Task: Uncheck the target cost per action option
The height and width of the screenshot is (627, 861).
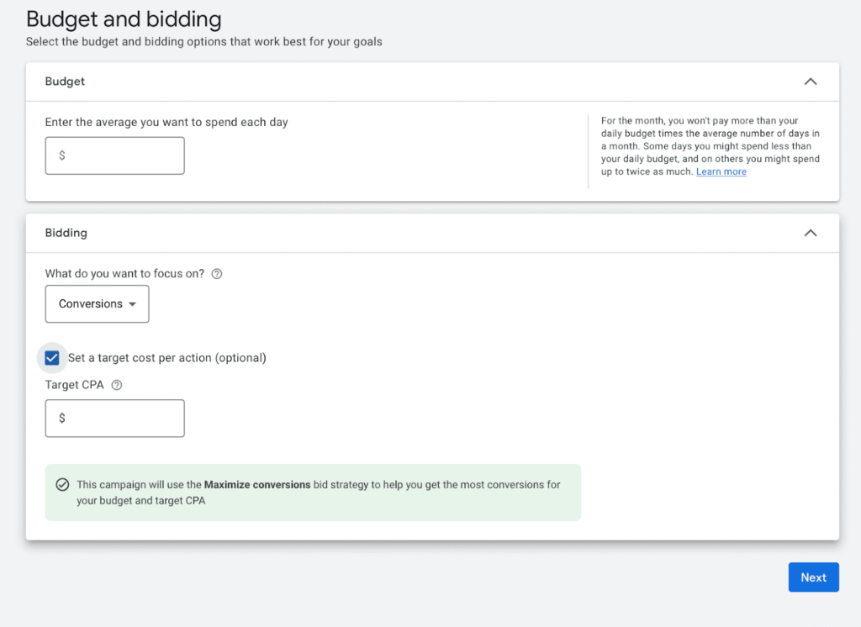Action: [x=52, y=357]
